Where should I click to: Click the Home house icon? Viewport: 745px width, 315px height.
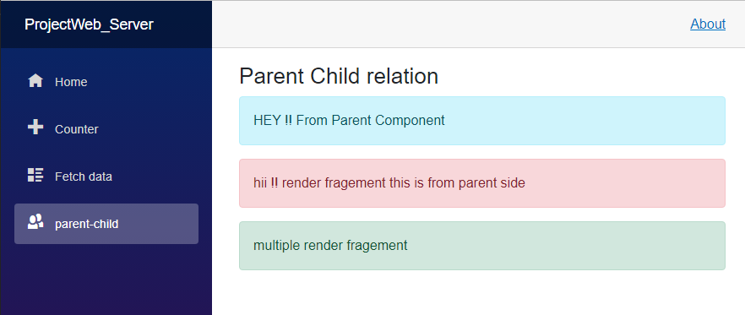(x=35, y=81)
